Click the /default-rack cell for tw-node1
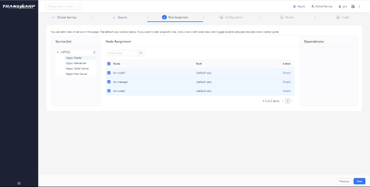Screen dimensions: 370x187 point(204,73)
